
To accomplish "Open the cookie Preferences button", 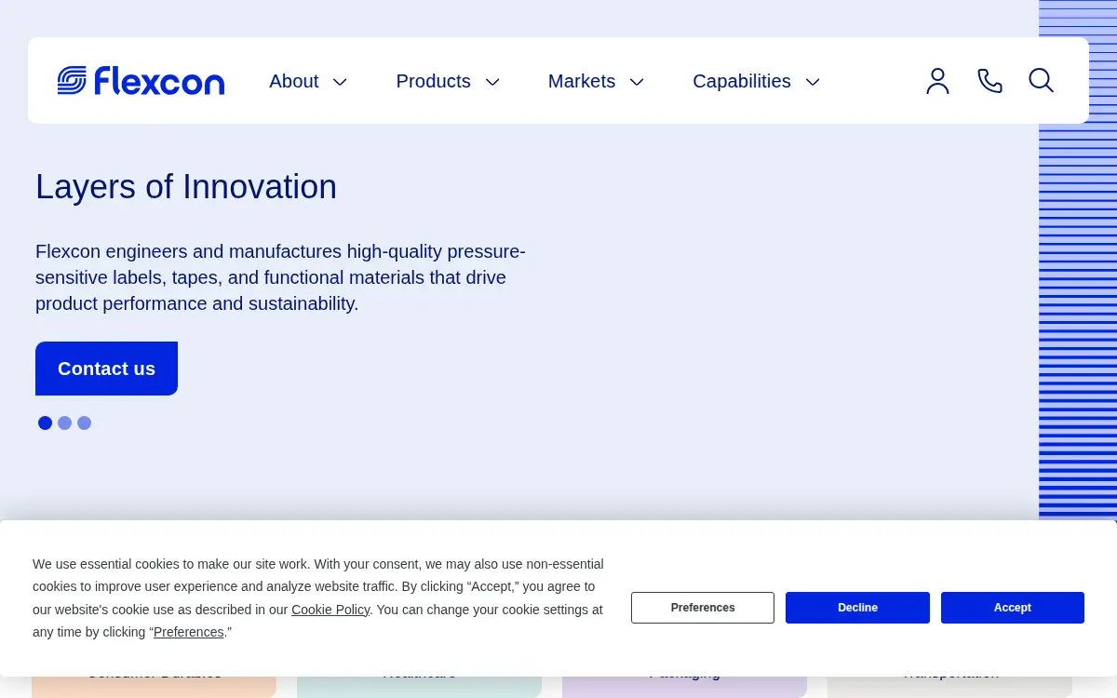I will 703,608.
